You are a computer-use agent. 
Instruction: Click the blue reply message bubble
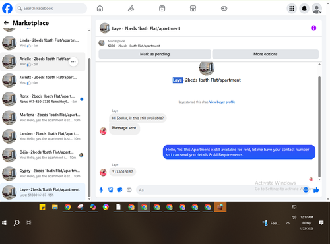tap(239, 152)
